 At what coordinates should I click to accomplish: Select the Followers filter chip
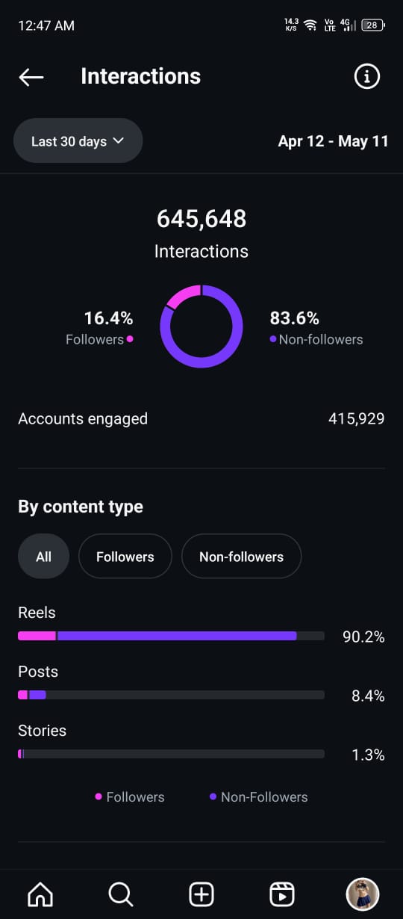(125, 557)
